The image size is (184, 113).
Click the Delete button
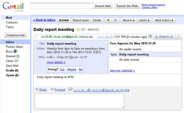point(97,20)
